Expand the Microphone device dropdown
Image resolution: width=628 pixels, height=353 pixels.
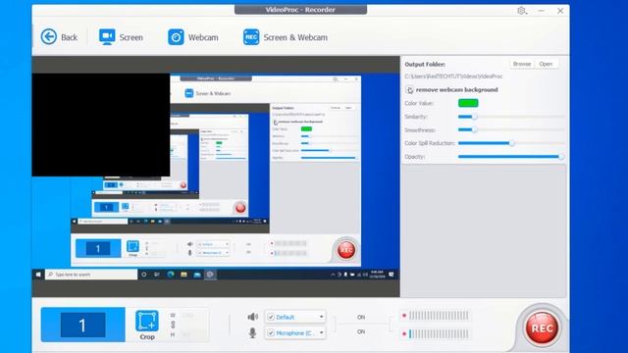(x=321, y=333)
